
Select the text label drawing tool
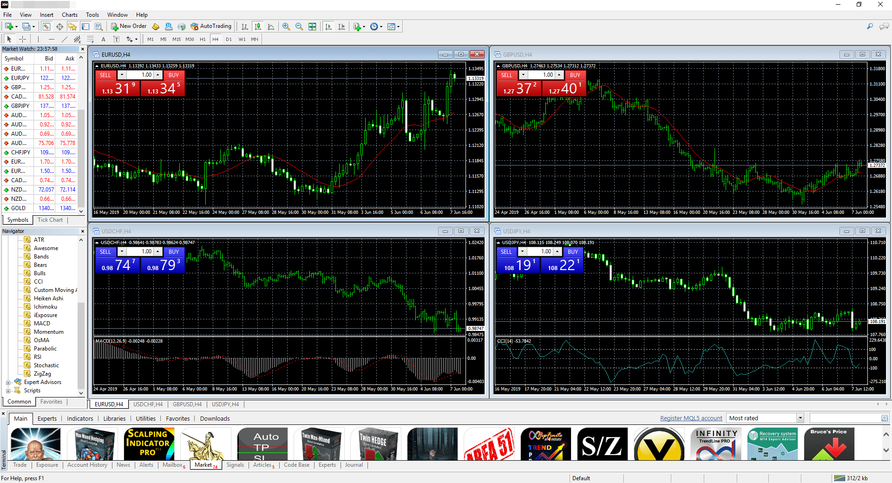tap(116, 39)
